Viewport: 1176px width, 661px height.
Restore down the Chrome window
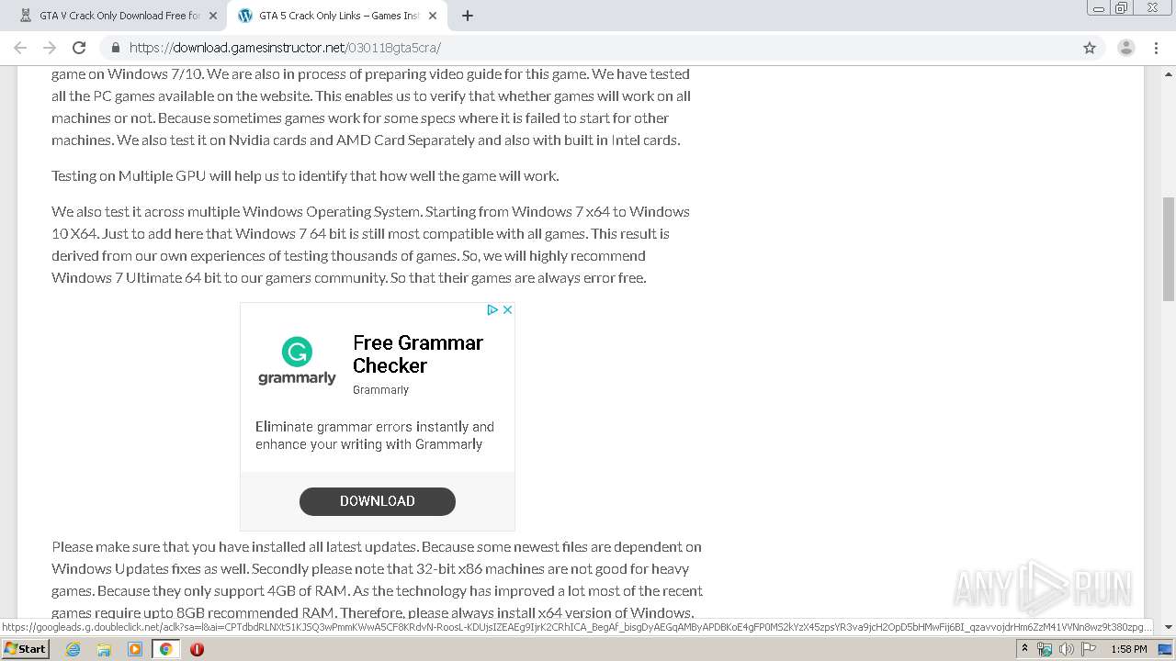tap(1122, 8)
